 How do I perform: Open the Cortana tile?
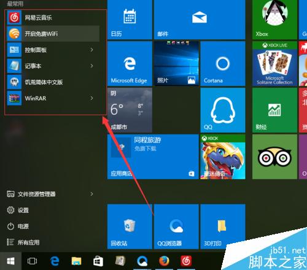(223, 64)
